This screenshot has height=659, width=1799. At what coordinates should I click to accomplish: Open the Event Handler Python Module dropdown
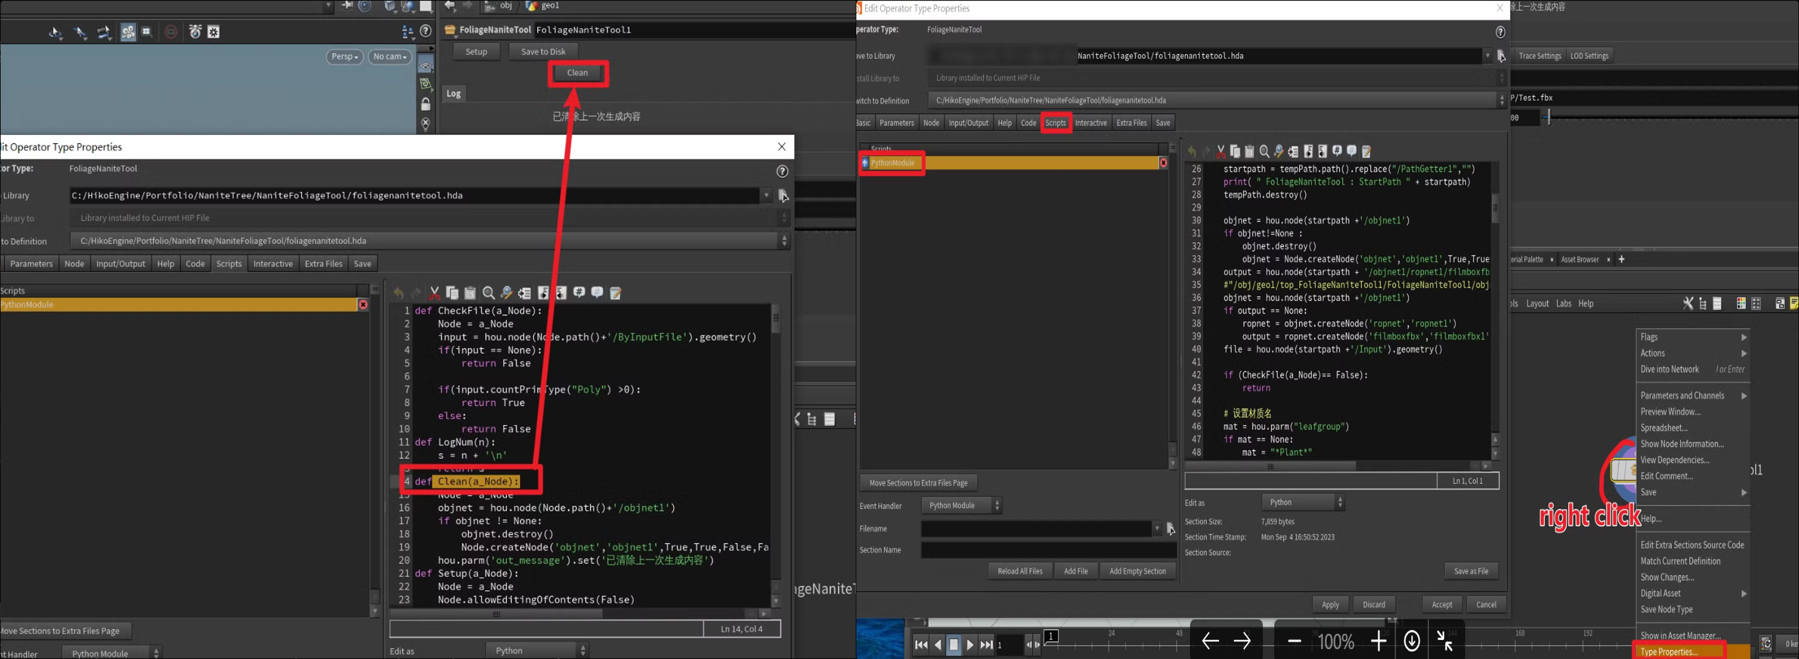961,505
